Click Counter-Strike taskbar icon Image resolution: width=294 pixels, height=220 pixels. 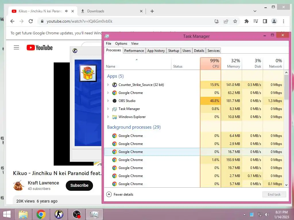(x=59, y=214)
